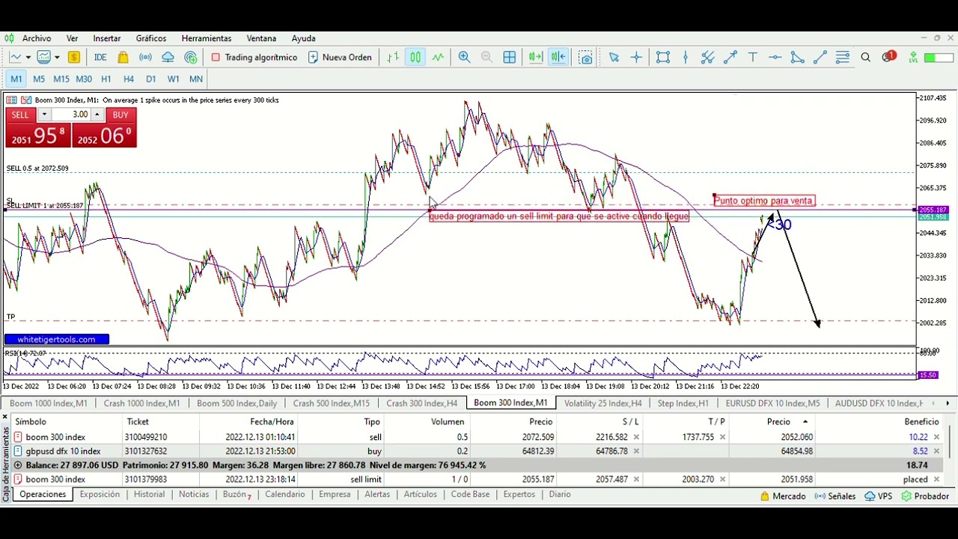The image size is (958, 539).
Task: Select the candlestick chart display icon
Action: [x=415, y=58]
